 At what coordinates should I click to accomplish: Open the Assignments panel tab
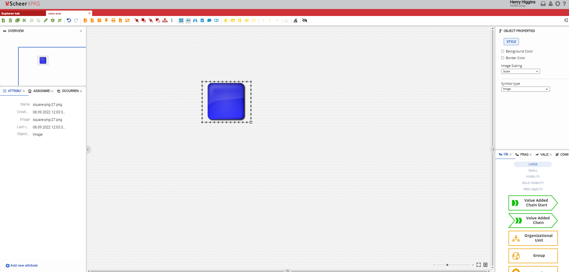tap(41, 91)
